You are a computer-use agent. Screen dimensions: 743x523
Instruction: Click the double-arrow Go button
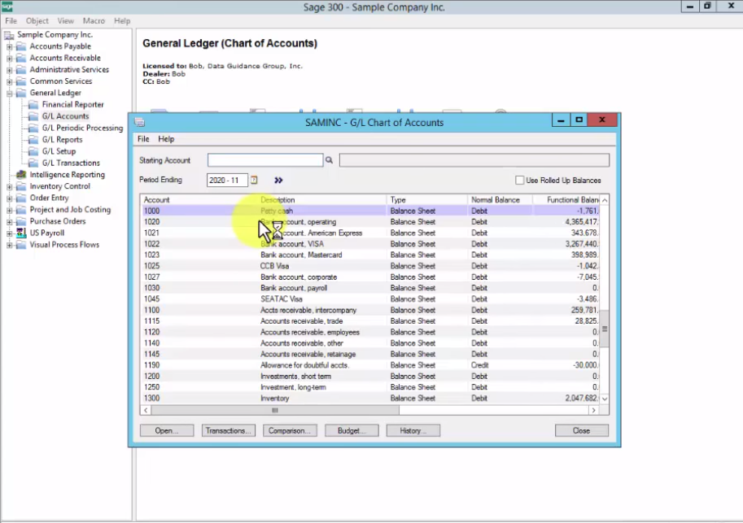click(278, 181)
